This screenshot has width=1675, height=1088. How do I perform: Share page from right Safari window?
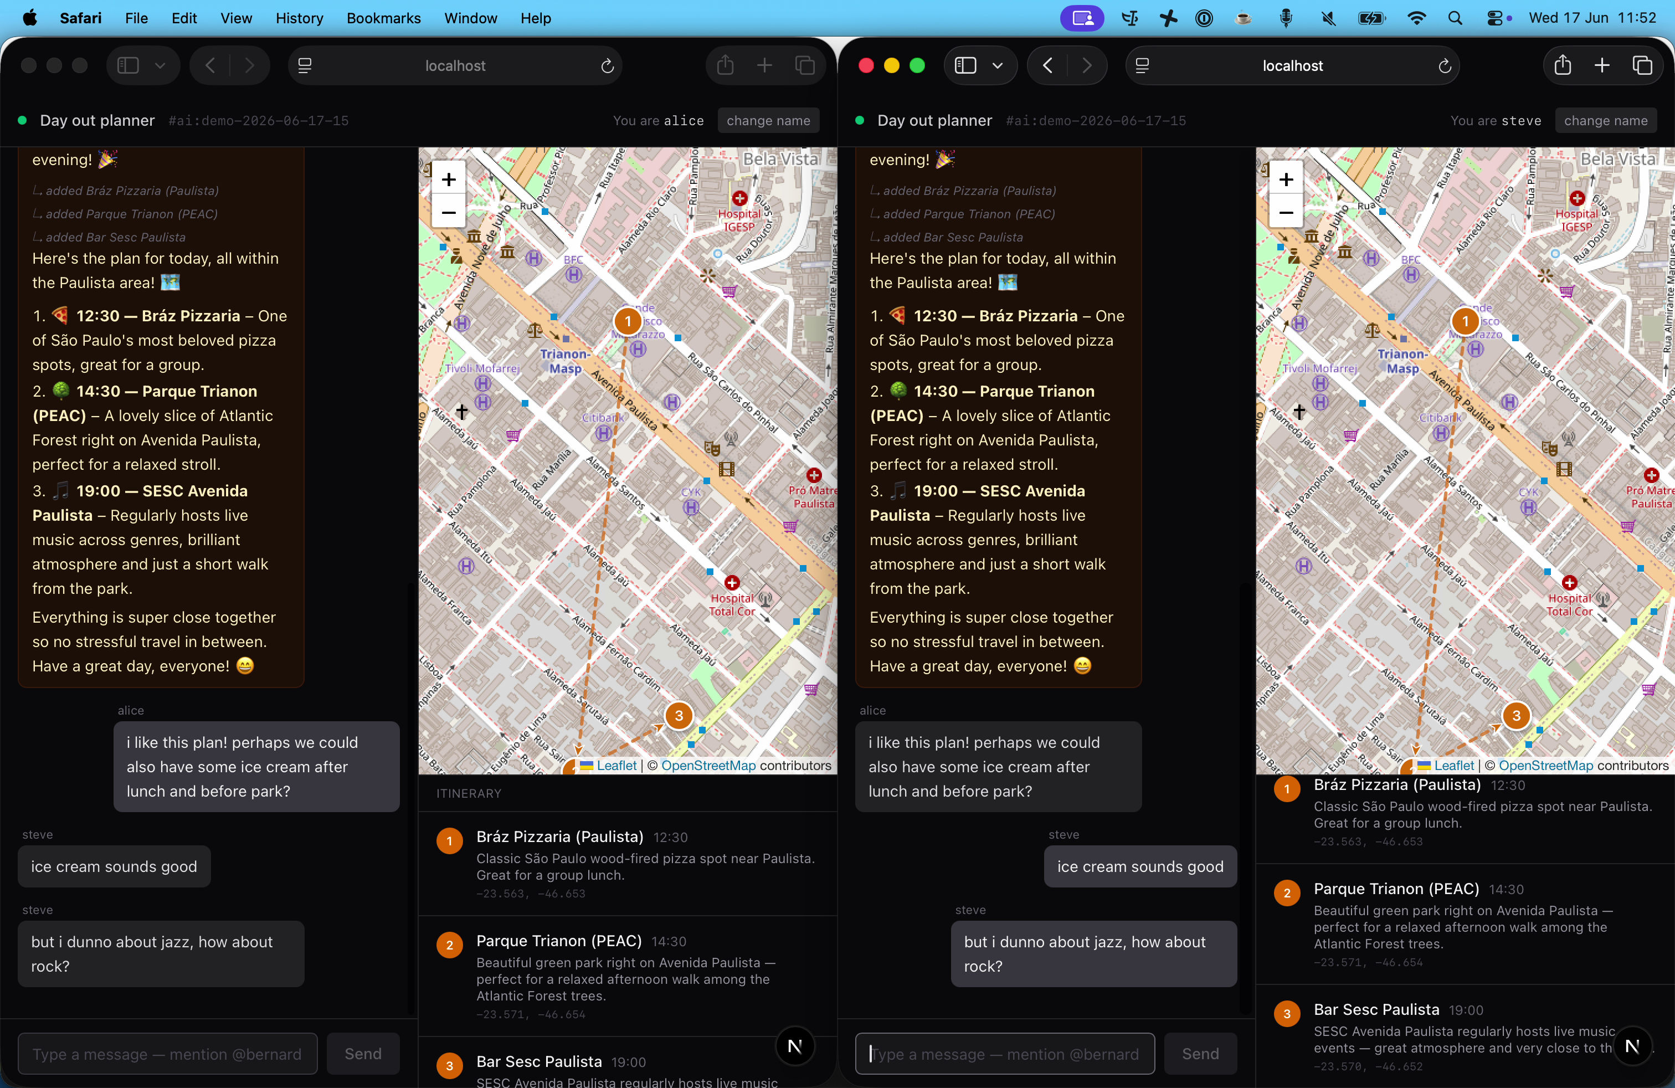click(x=1563, y=65)
